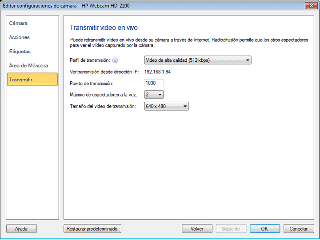Go to the Etiquetas section
Image resolution: width=320 pixels, height=240 pixels.
[20, 52]
